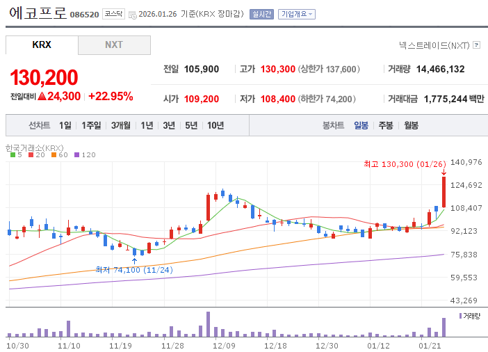This screenshot has width=488, height=352.
Task: Click the high price value 130,300
Action: click(x=277, y=69)
